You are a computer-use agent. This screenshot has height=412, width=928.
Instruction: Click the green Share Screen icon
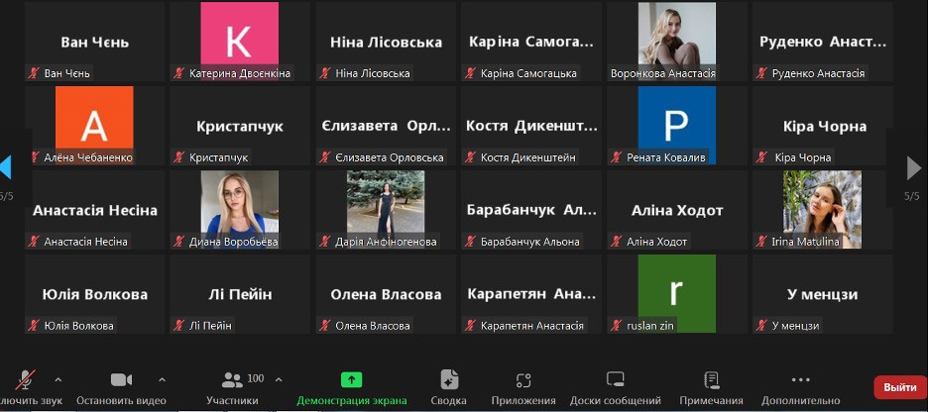coord(351,379)
